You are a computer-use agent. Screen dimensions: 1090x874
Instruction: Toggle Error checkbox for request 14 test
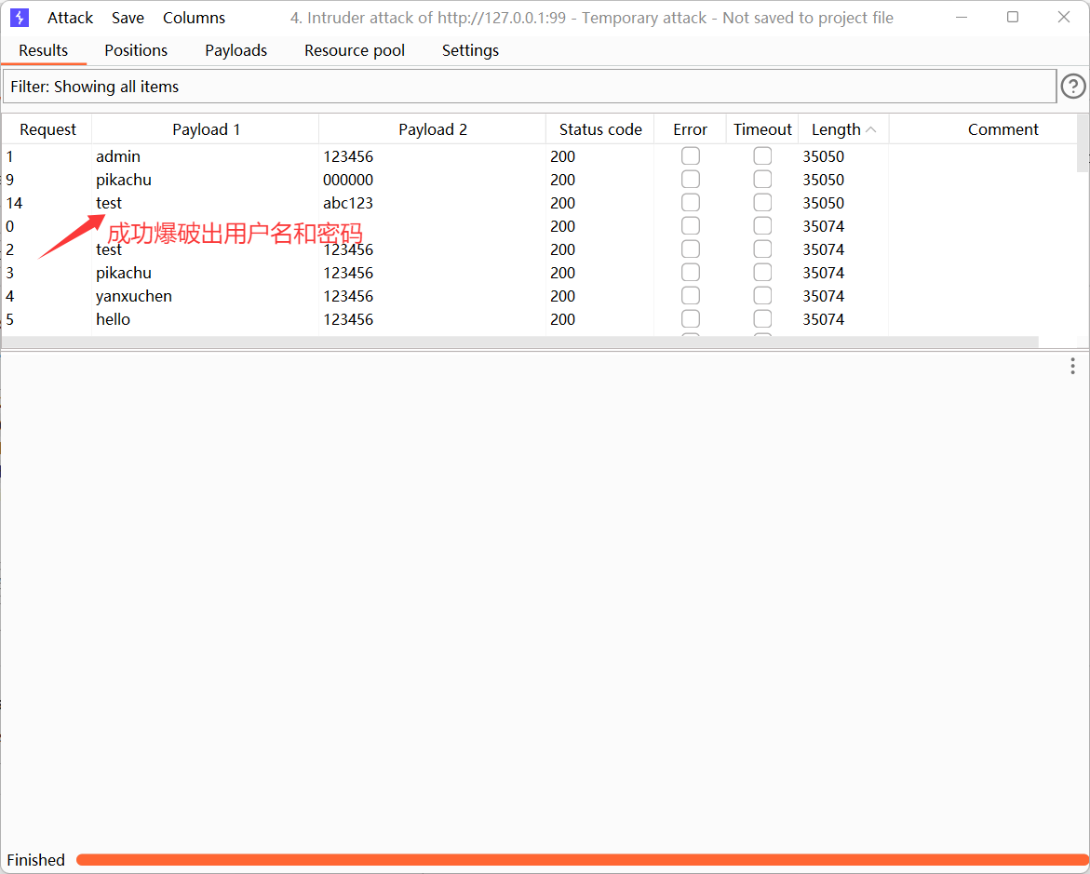691,202
